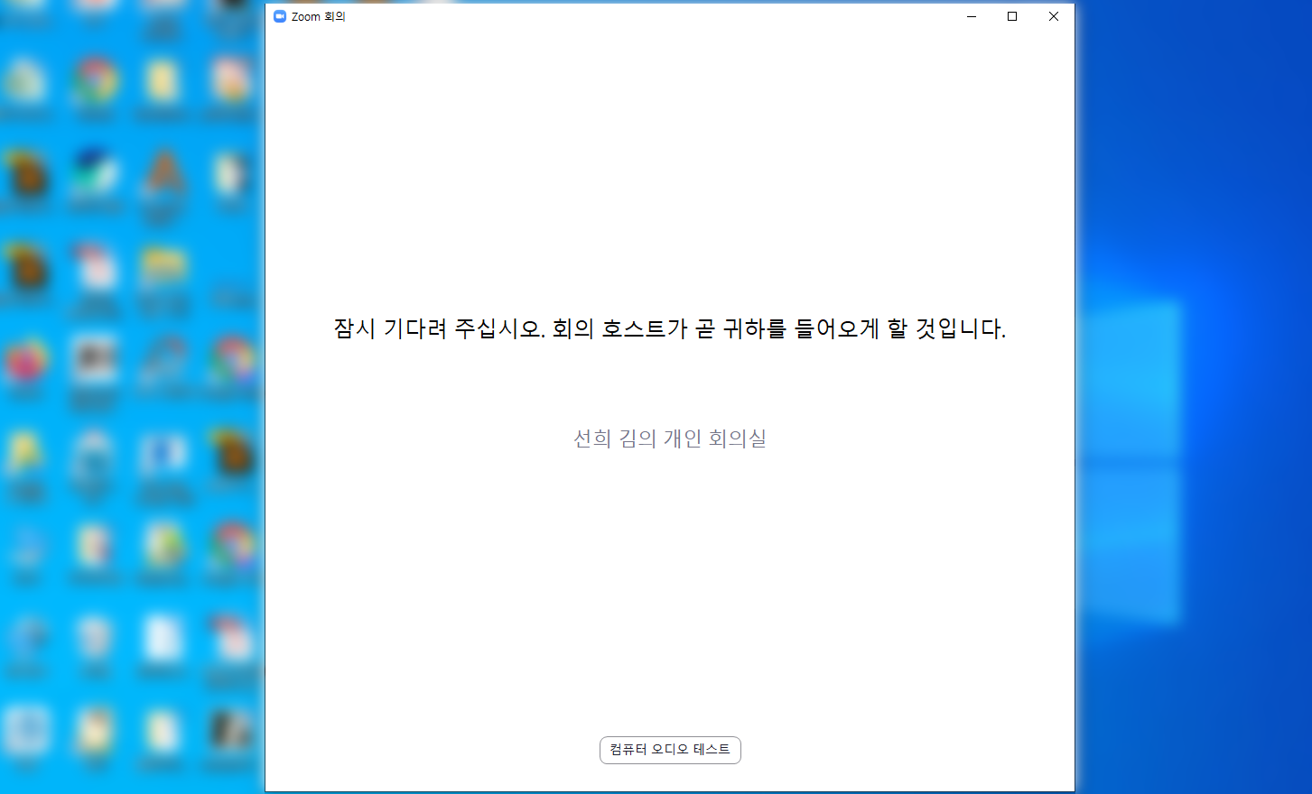Select the plain white document desktop icon
1312x794 pixels.
163,639
